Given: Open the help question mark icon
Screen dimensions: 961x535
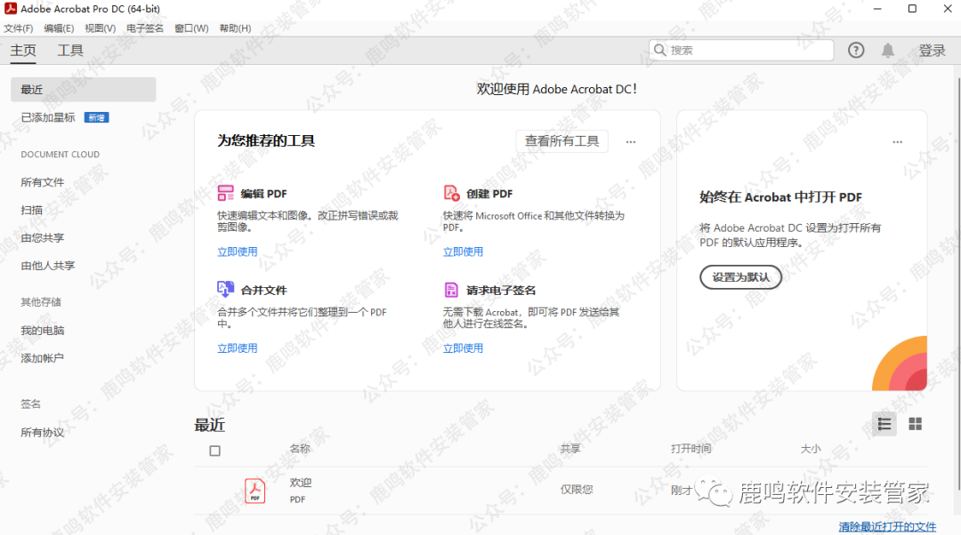Looking at the screenshot, I should [x=856, y=51].
